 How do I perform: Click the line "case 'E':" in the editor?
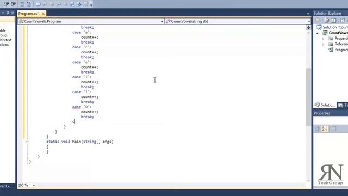[x=82, y=47]
